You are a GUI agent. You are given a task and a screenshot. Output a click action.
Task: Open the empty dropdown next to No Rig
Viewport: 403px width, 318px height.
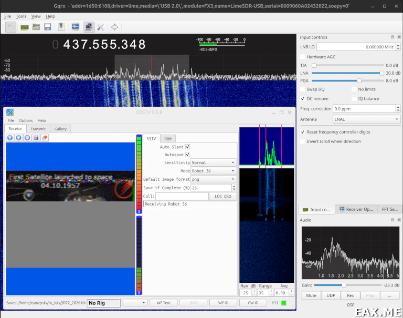(x=135, y=303)
